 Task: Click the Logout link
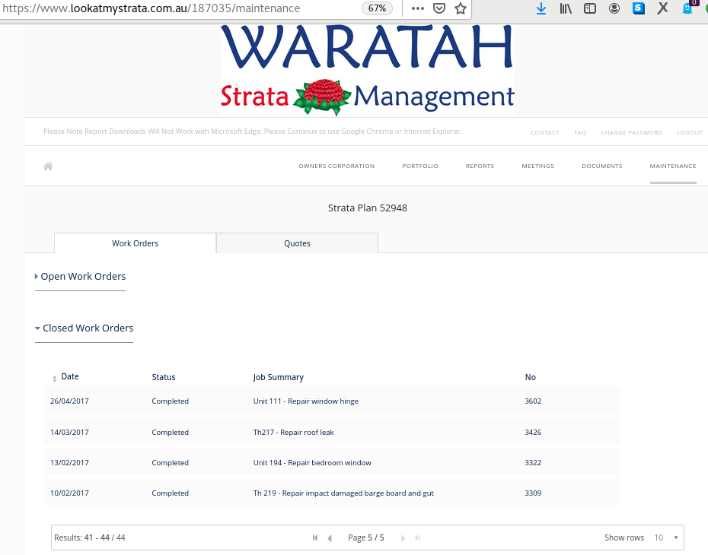point(690,133)
